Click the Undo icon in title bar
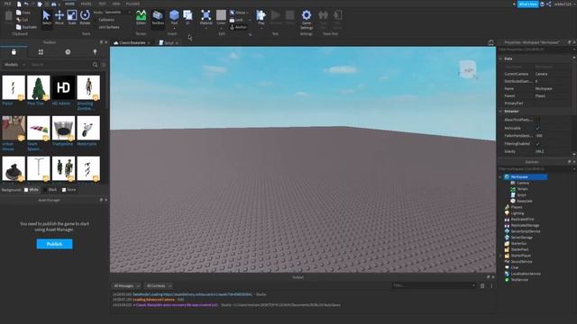Image resolution: width=577 pixels, height=324 pixels. pos(26,4)
